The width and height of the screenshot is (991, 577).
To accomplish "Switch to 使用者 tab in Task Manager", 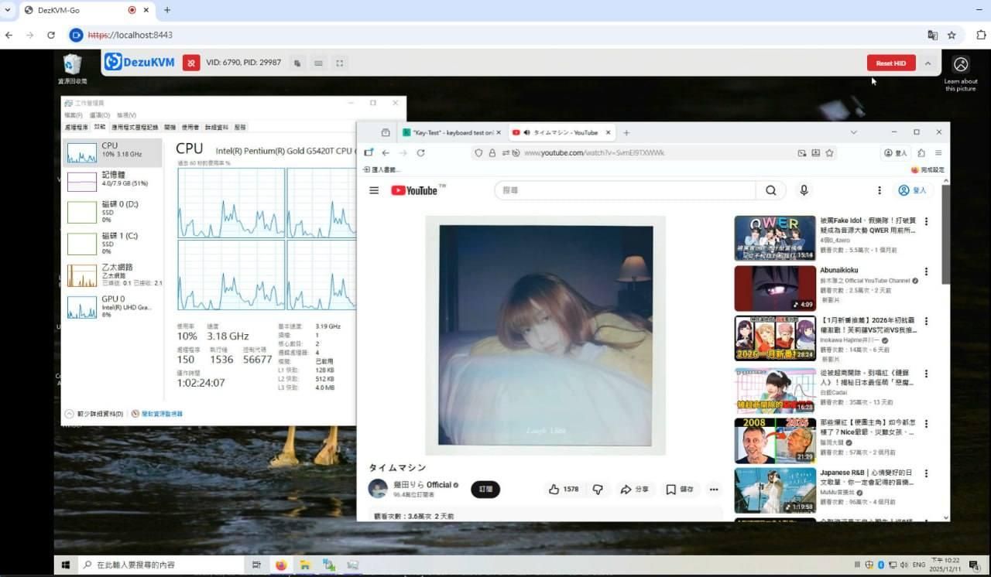I will pos(190,127).
